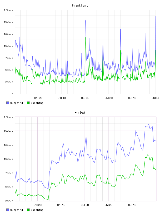
Task: Click the 1500.0 axis value on Frankfurt chart
Action: tap(8, 22)
